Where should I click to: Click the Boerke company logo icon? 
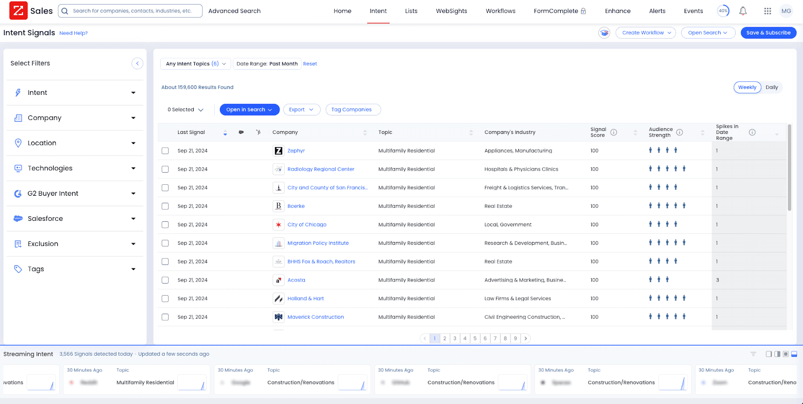click(279, 206)
